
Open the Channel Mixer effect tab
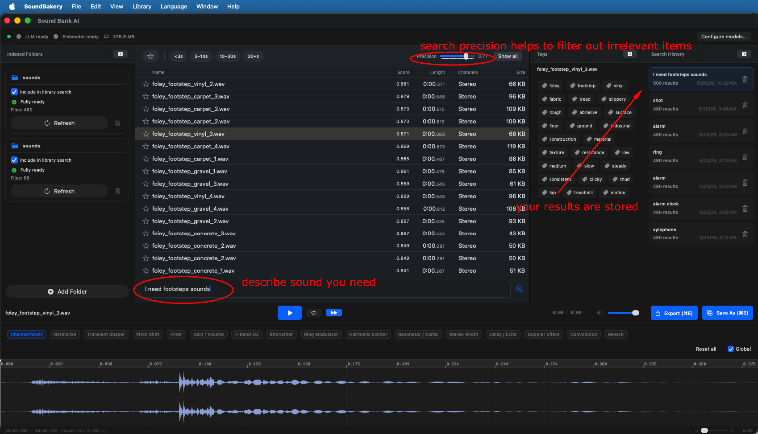27,334
